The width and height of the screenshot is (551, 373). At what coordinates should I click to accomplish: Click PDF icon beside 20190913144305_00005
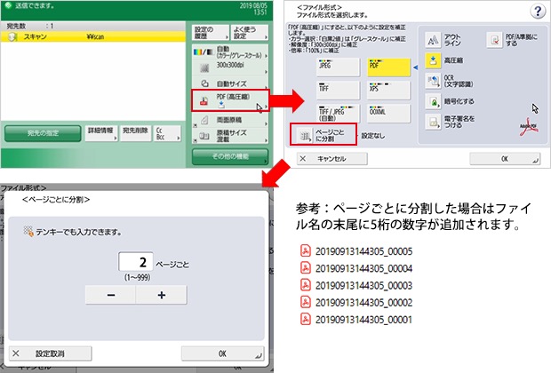(306, 250)
